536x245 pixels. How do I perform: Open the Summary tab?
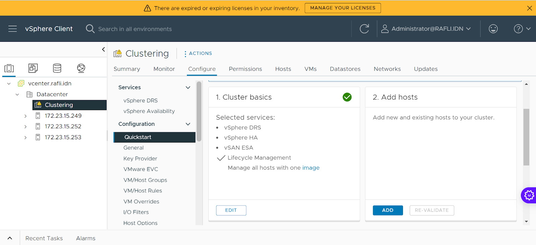tap(127, 69)
